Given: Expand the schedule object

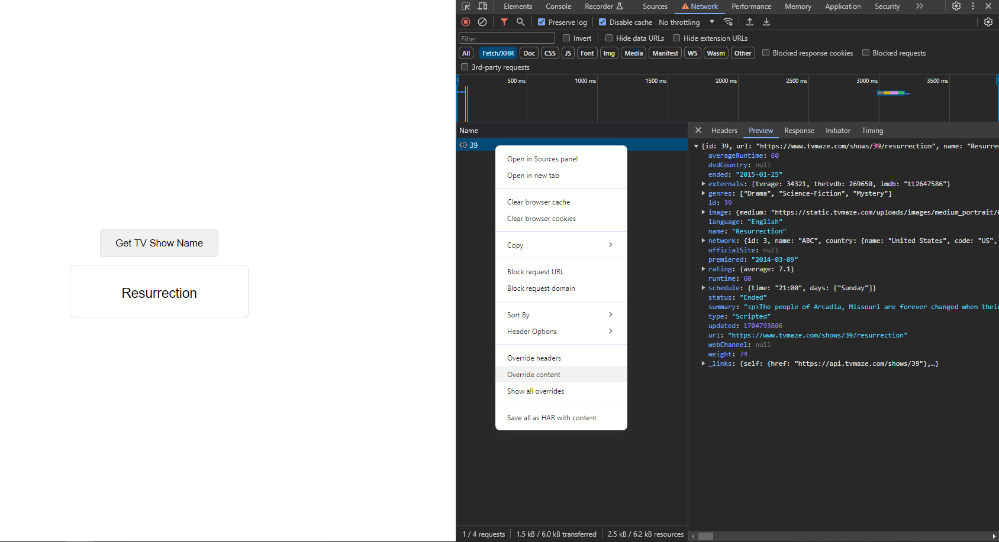Looking at the screenshot, I should [x=703, y=288].
